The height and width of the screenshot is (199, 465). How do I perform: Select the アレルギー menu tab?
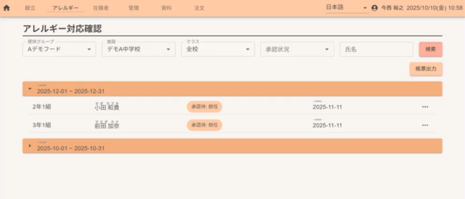point(65,8)
